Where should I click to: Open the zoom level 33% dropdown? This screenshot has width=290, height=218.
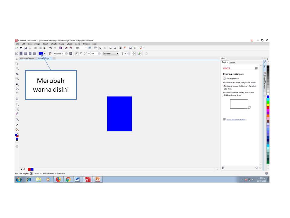tap(86, 48)
